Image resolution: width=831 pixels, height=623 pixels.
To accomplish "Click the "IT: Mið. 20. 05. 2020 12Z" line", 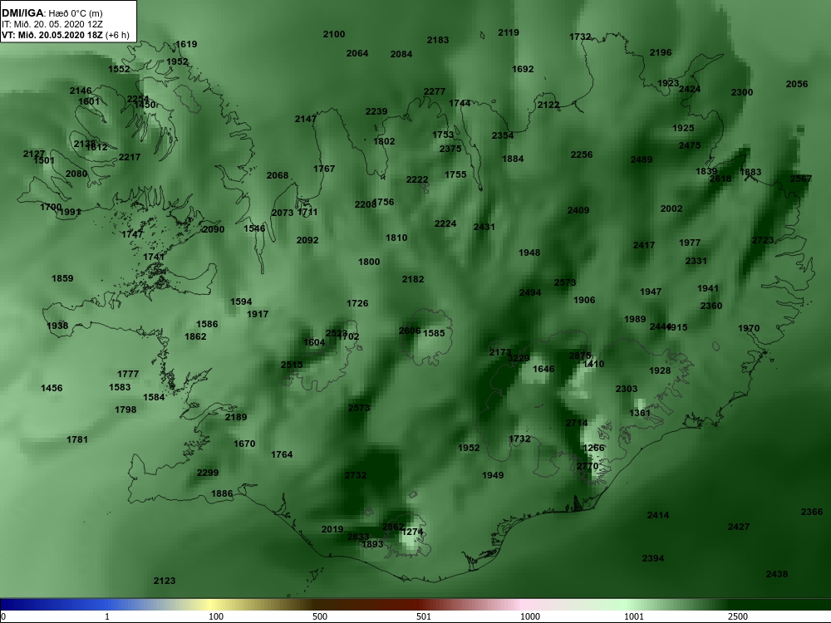I will coord(52,24).
